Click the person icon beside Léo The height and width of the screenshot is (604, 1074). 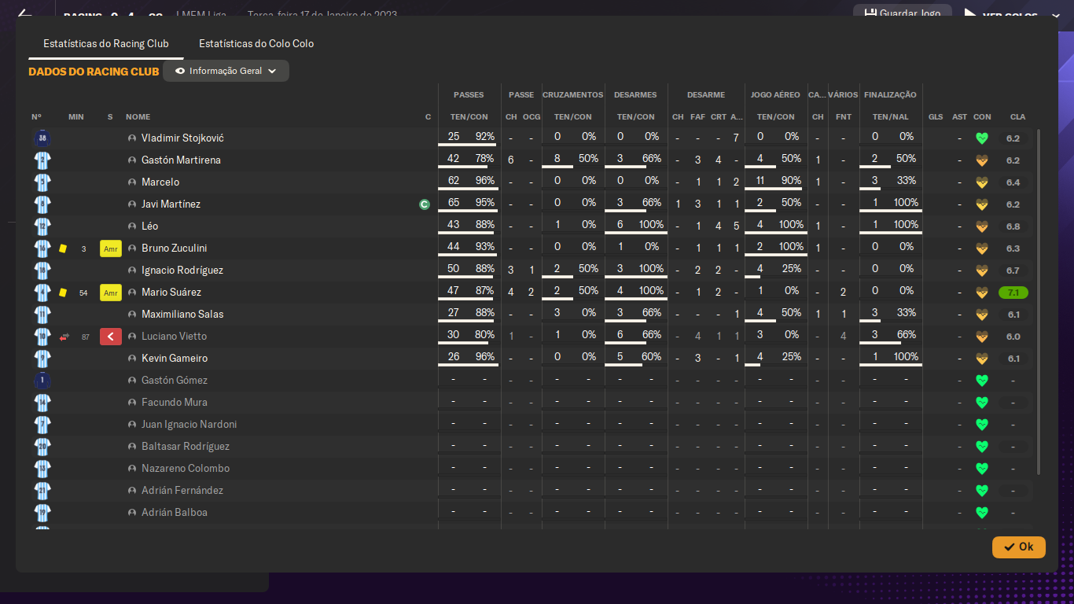[132, 226]
